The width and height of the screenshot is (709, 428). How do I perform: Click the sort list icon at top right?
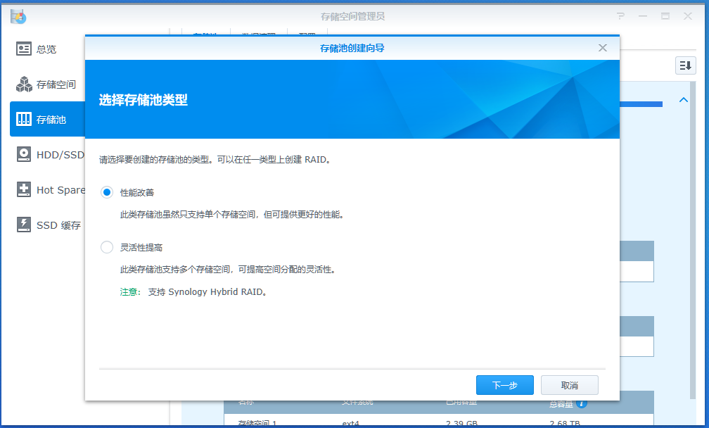click(x=686, y=65)
